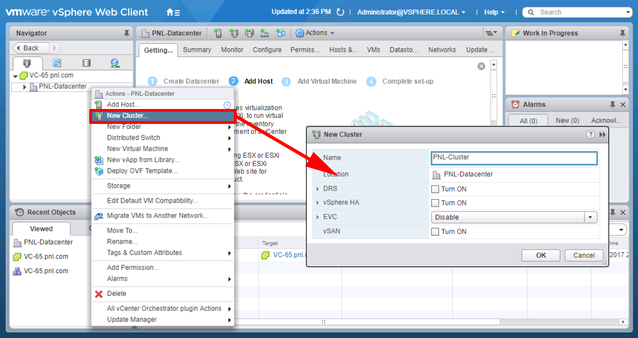
Task: Click the Search box in header
Action: coord(578,12)
